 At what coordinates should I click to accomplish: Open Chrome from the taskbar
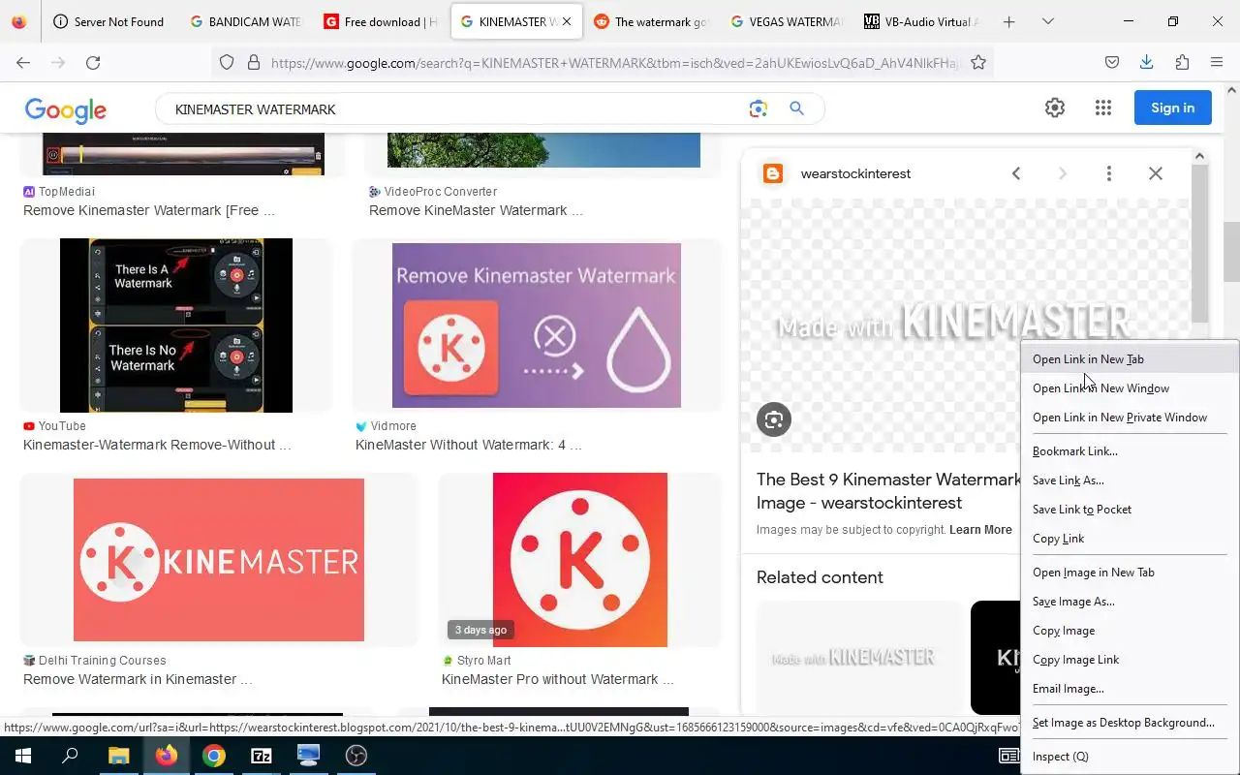coord(214,756)
